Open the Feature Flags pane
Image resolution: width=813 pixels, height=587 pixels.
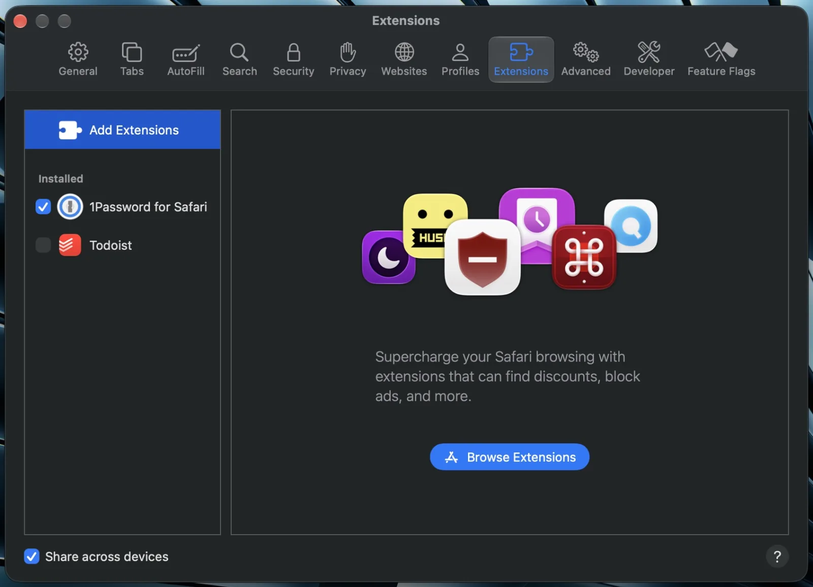pos(721,59)
